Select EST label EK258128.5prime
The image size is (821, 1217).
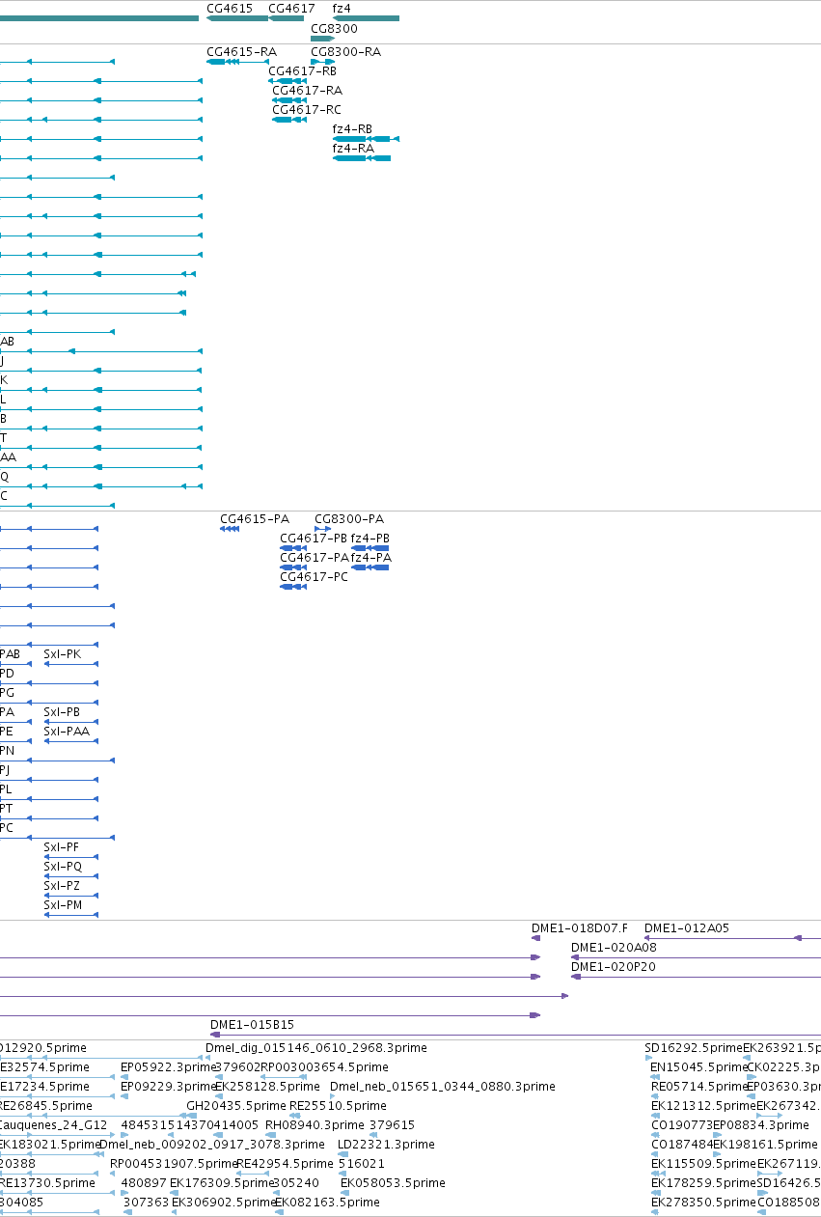(267, 1087)
